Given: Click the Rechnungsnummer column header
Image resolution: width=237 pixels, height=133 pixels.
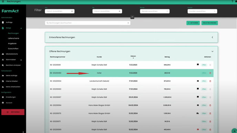Looking at the screenshot, I should (58, 57).
